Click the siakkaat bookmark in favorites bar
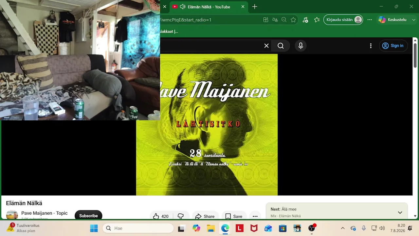 [169, 31]
